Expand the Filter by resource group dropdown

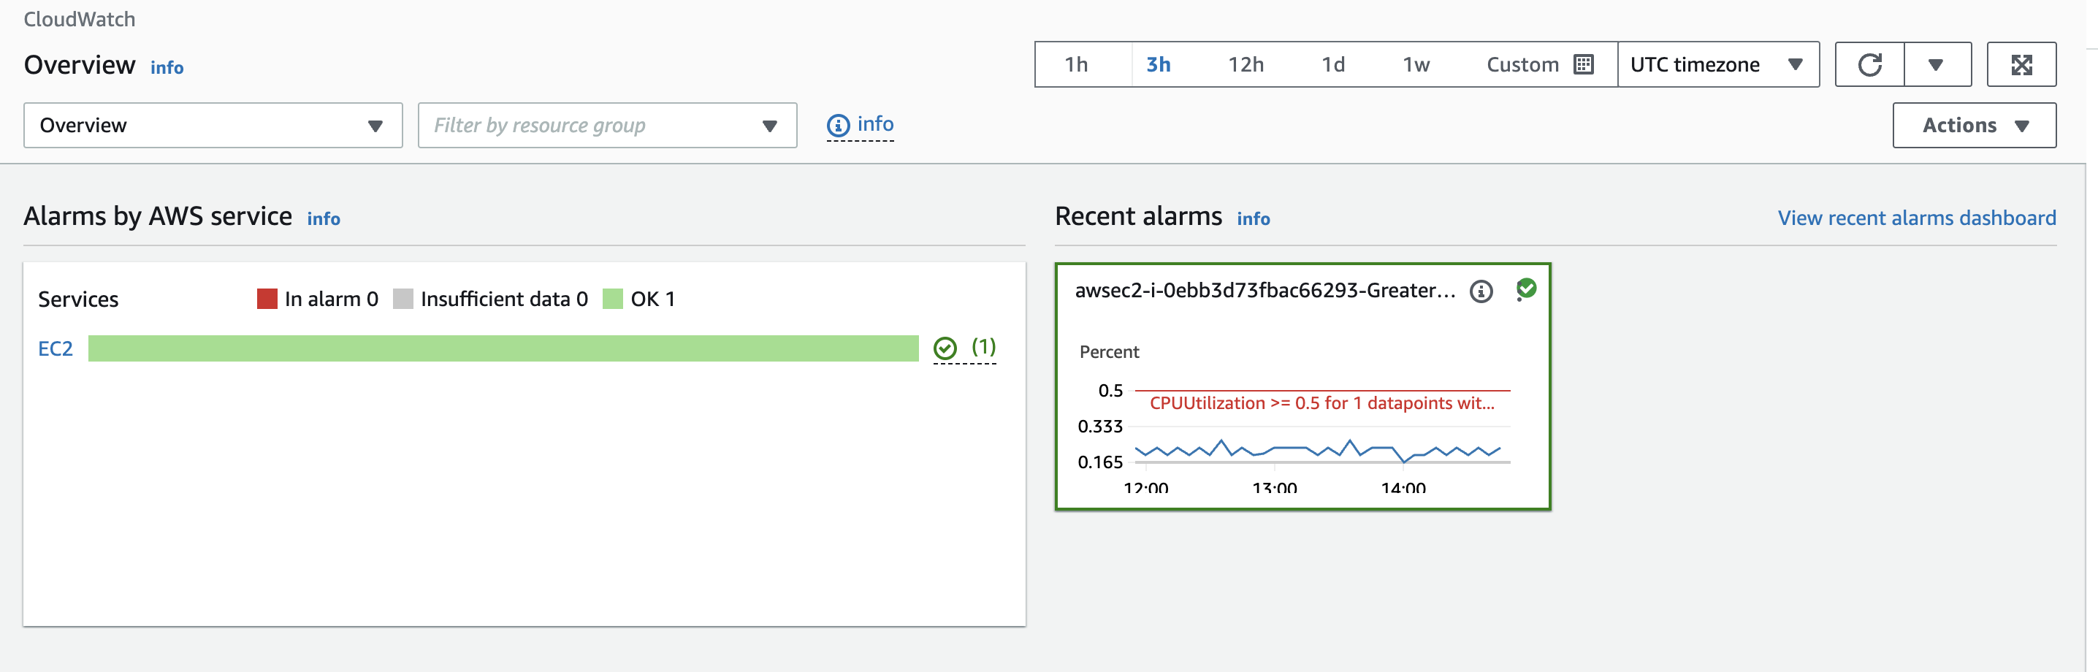click(607, 126)
